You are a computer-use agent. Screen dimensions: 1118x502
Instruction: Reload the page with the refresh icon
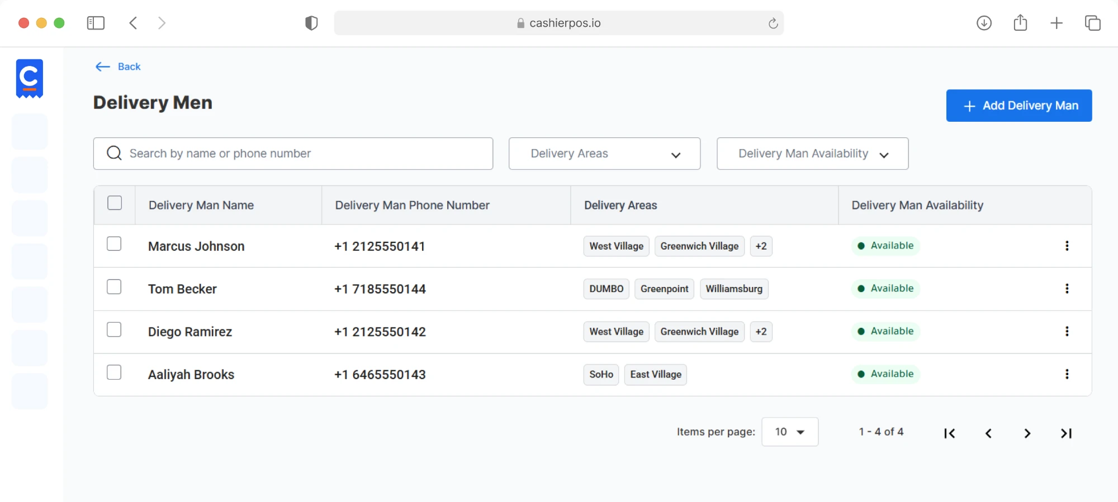(x=773, y=23)
